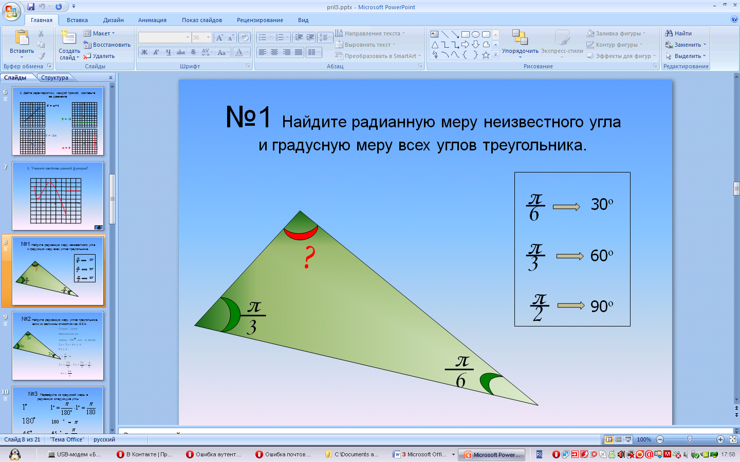Select the five-point star shape
This screenshot has width=740, height=462.
[x=486, y=55]
